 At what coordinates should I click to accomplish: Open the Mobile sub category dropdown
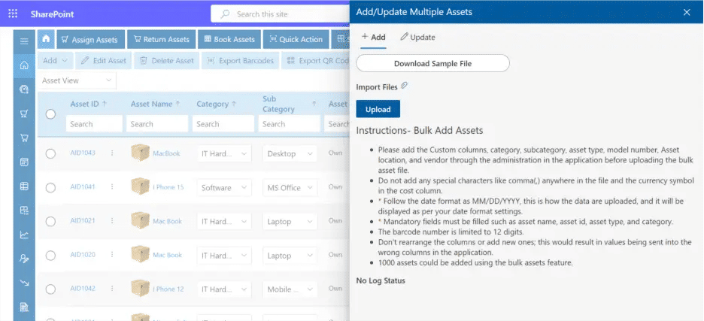[x=290, y=289]
